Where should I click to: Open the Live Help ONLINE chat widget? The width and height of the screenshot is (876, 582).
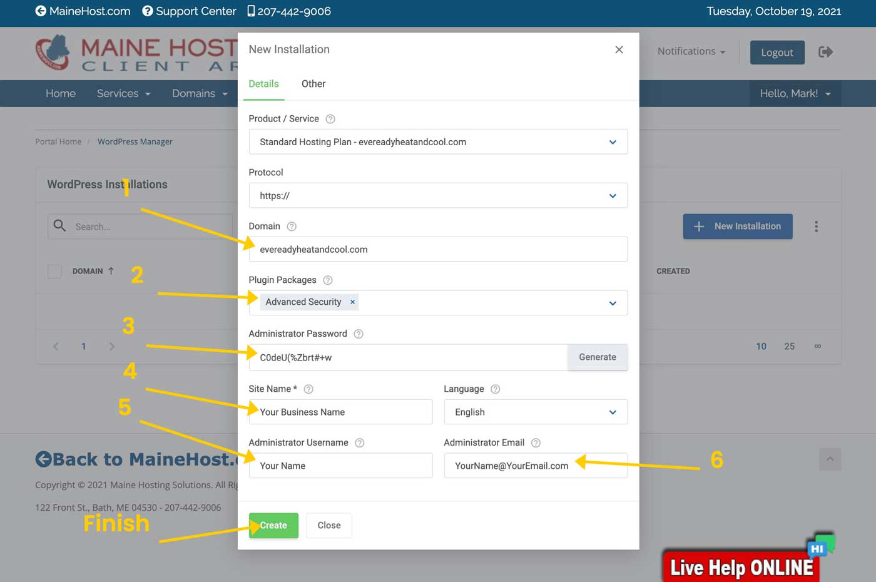pyautogui.click(x=741, y=566)
